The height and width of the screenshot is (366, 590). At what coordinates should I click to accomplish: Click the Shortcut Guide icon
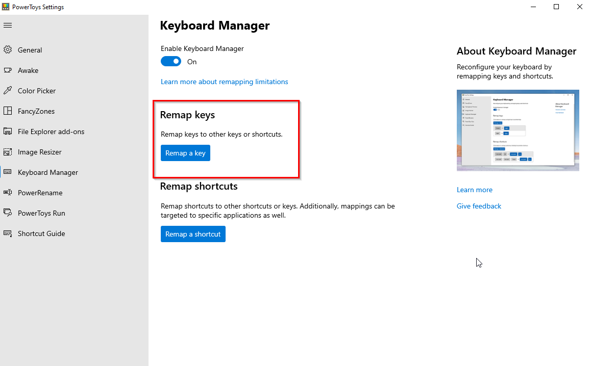8,233
